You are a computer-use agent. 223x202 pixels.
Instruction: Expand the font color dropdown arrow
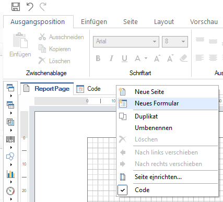[146, 58]
